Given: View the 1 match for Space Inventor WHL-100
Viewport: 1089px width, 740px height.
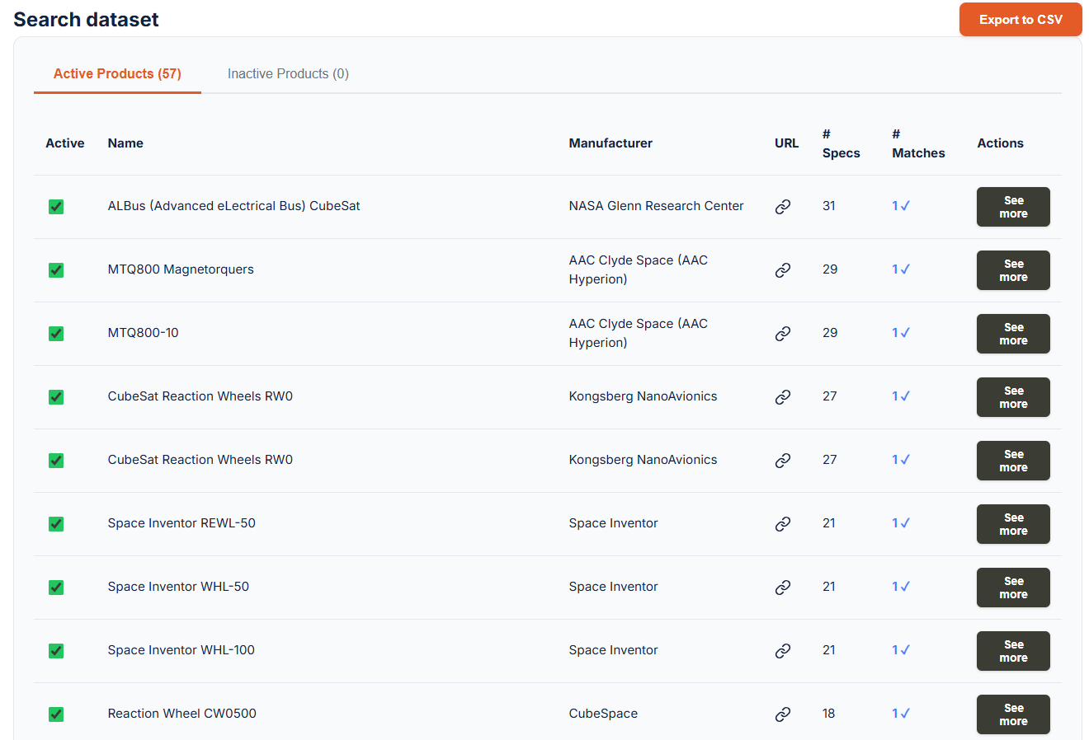Looking at the screenshot, I should coord(901,650).
